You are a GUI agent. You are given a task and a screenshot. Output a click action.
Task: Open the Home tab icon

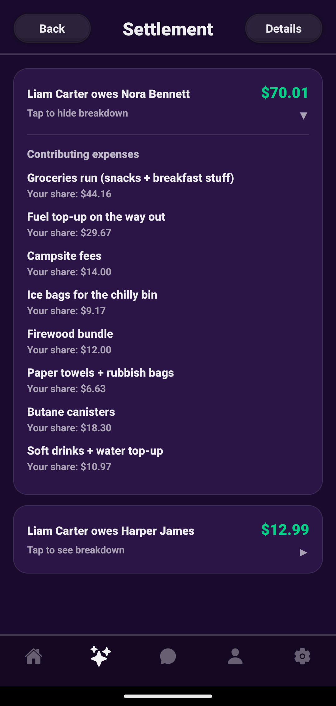(x=34, y=656)
